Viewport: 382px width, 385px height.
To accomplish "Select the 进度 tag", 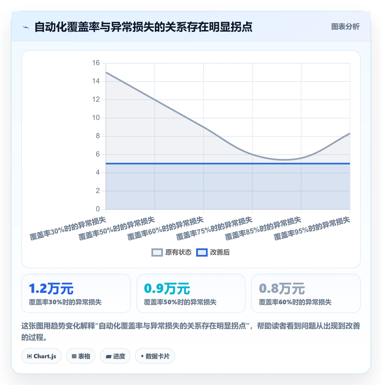I will (115, 356).
